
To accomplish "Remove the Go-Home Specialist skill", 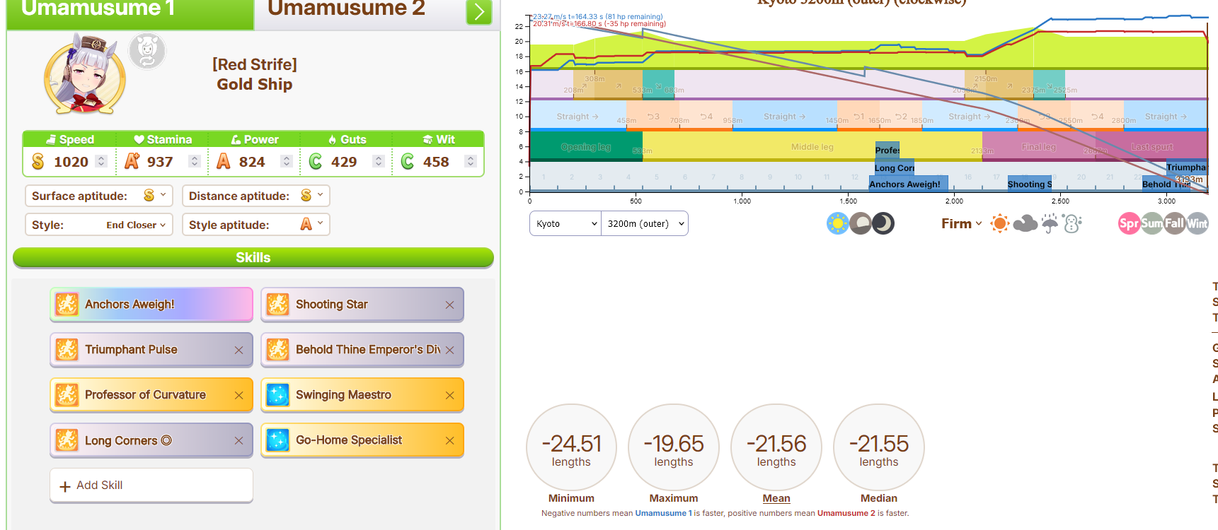I will (x=449, y=440).
